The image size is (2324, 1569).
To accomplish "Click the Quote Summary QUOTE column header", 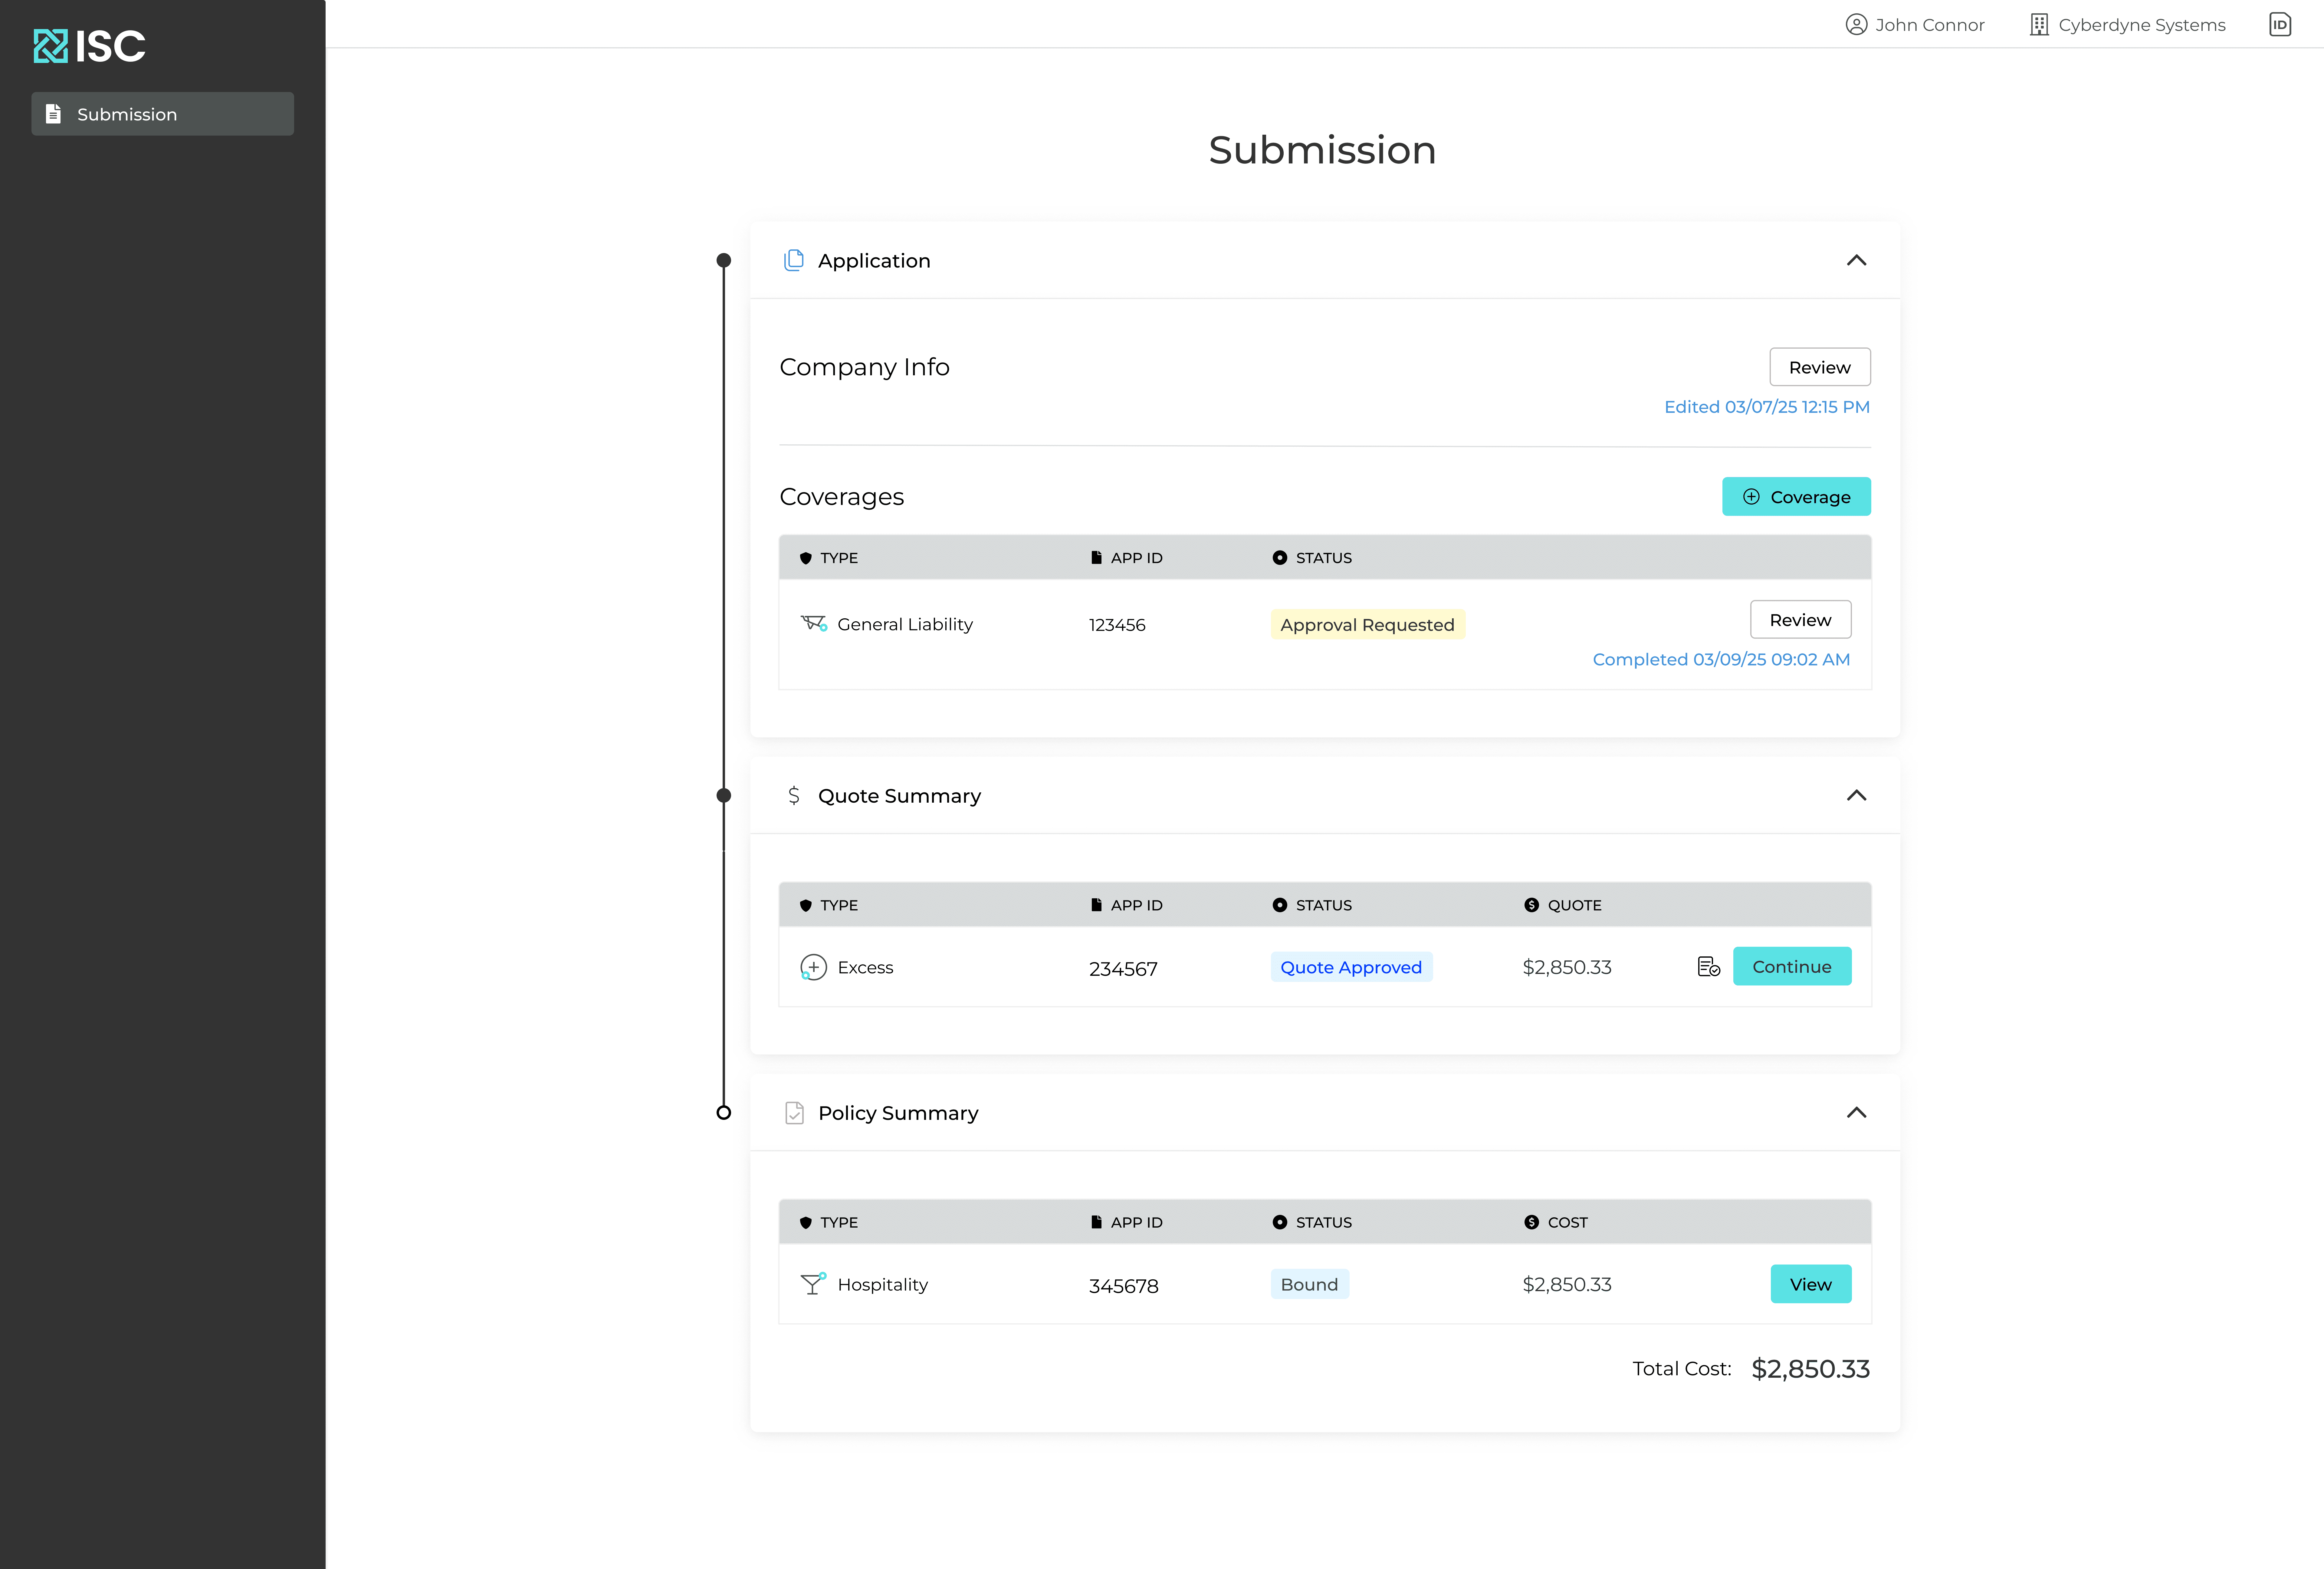I will (x=1562, y=905).
